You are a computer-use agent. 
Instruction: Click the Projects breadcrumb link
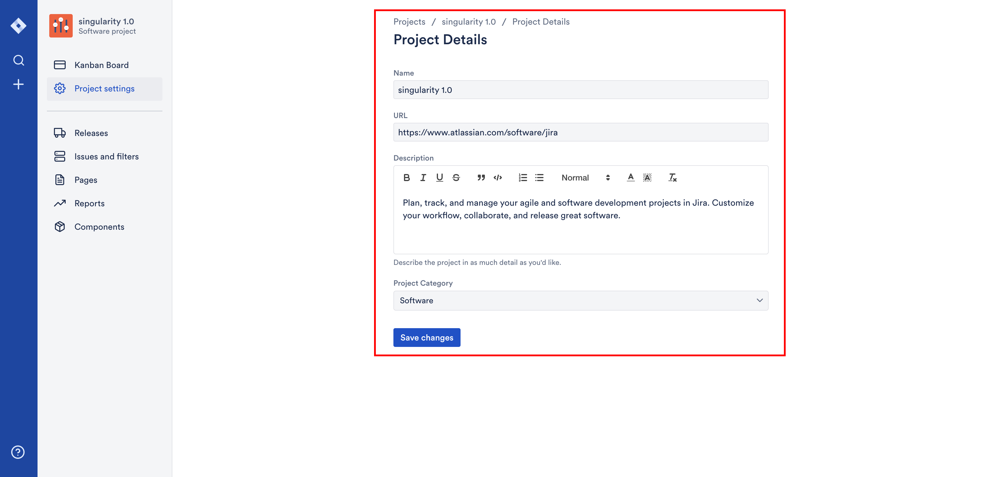coord(409,22)
